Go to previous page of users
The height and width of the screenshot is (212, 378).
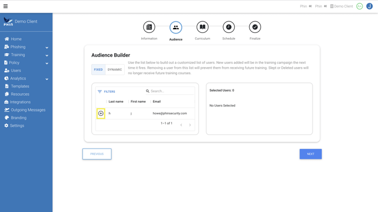181,125
